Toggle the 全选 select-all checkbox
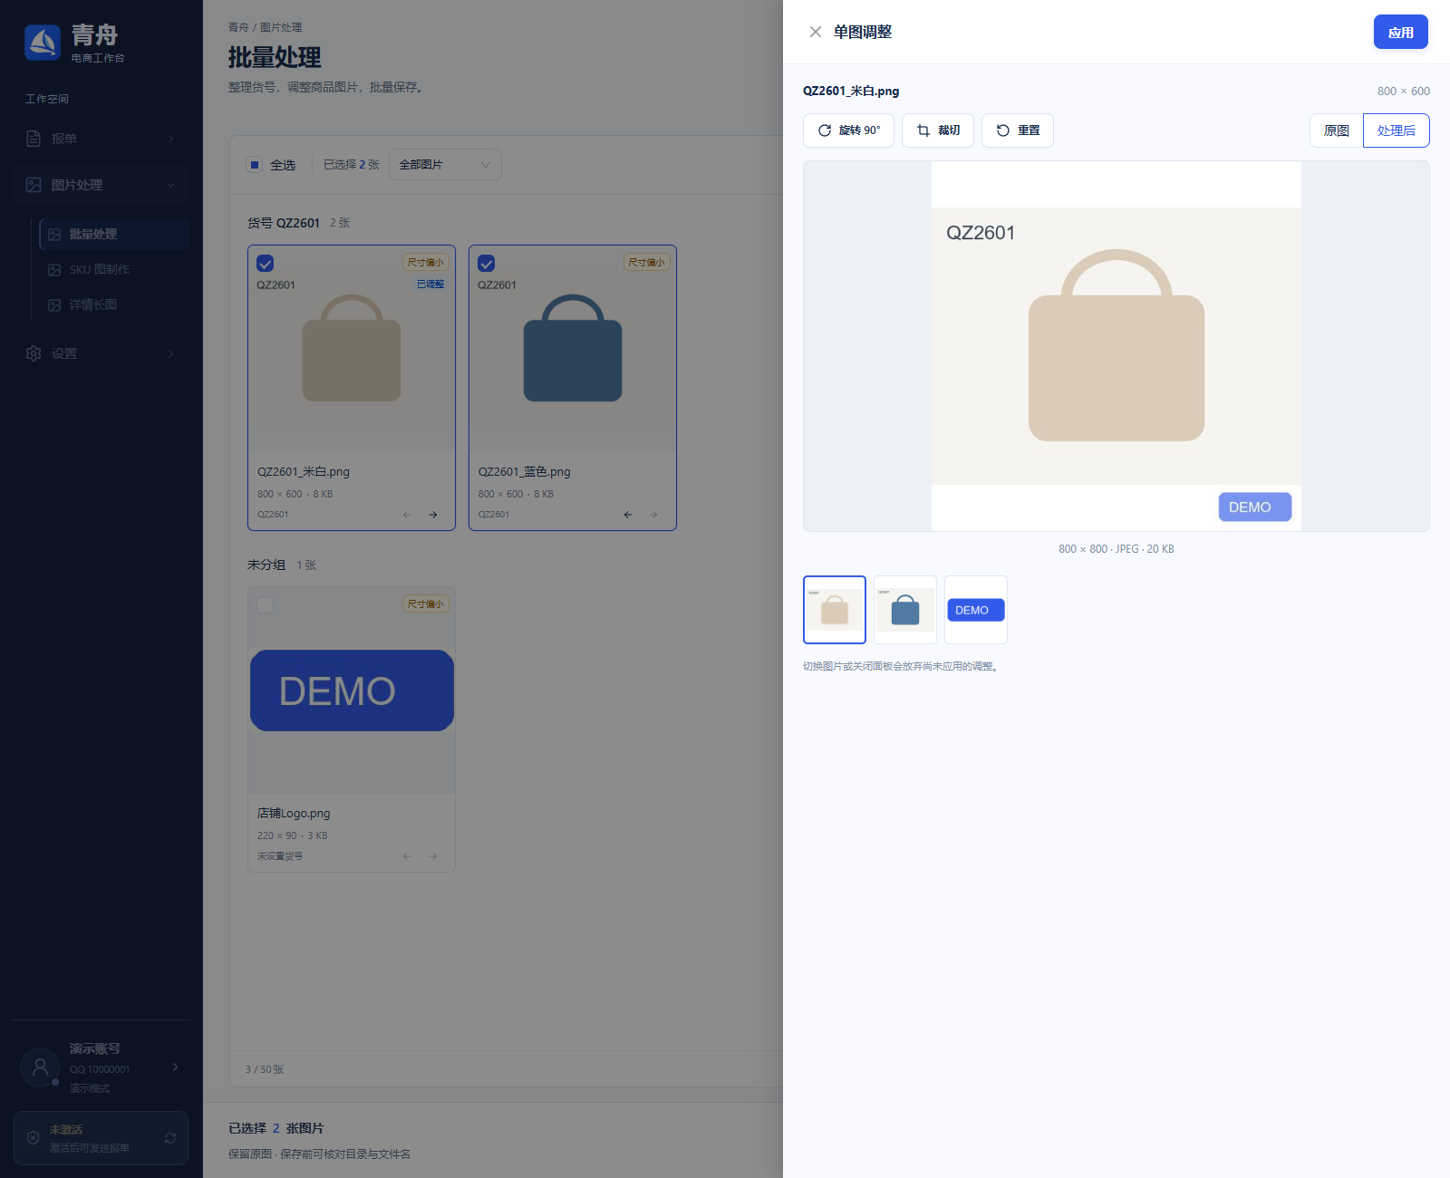 point(255,165)
